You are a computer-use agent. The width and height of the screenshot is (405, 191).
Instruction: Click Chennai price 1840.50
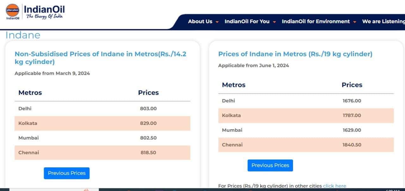[352, 145]
